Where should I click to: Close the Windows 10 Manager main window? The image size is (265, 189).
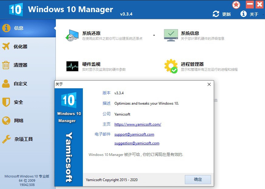pos(260,5)
